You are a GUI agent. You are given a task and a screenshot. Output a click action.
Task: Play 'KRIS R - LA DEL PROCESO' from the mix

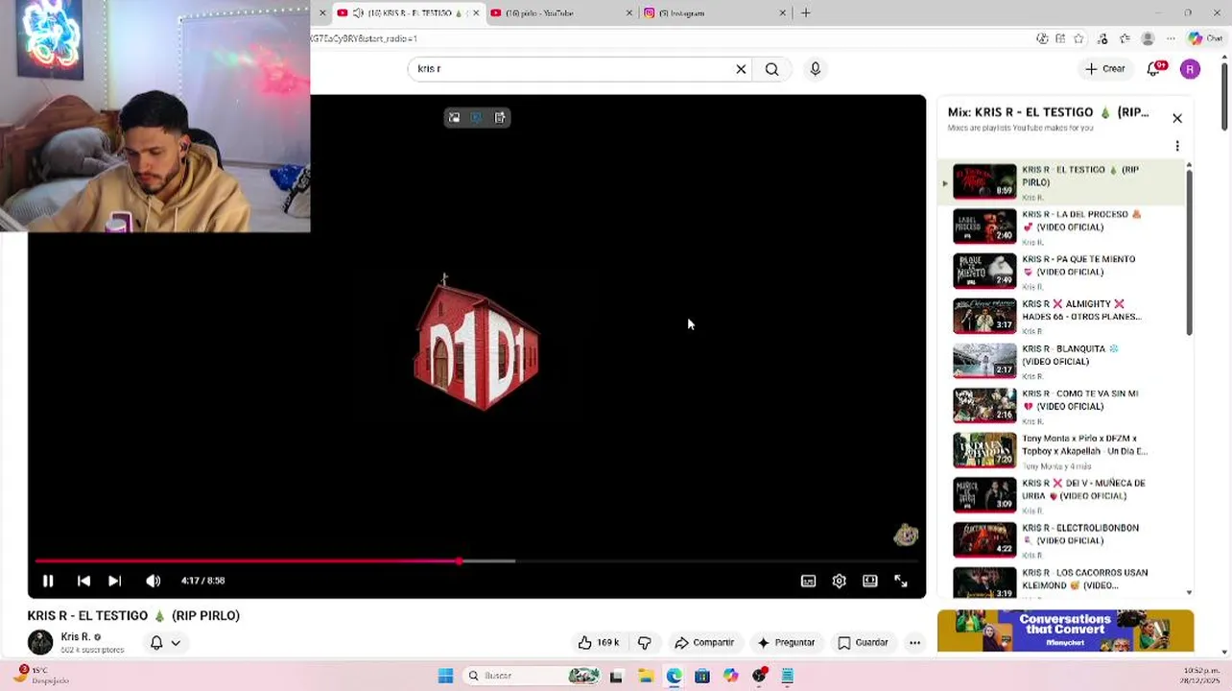pyautogui.click(x=1063, y=227)
